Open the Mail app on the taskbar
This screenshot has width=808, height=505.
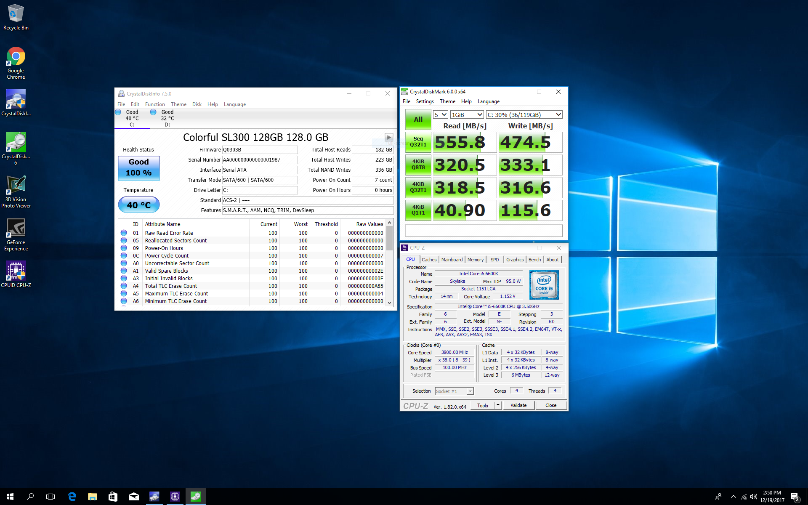point(133,497)
